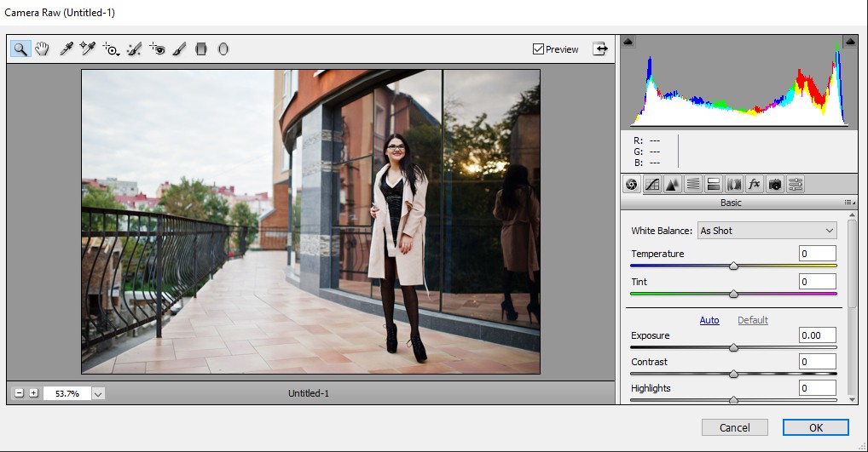
Task: Toggle full screen mode icon
Action: [600, 49]
